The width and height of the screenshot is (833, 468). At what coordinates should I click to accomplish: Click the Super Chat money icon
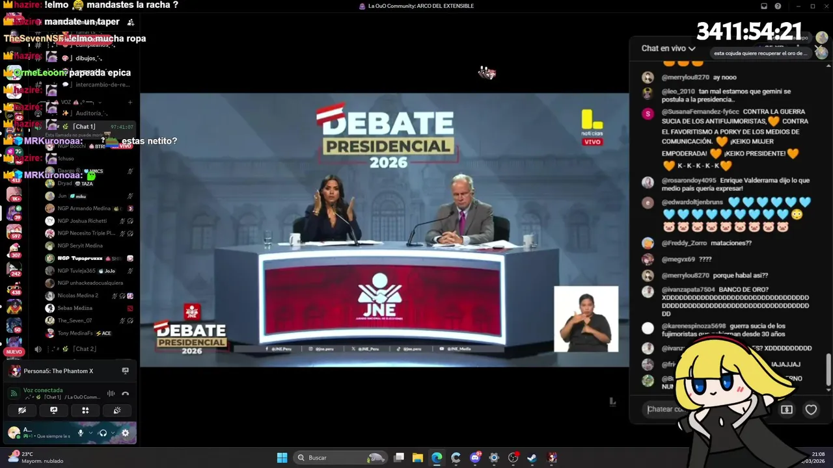click(787, 409)
